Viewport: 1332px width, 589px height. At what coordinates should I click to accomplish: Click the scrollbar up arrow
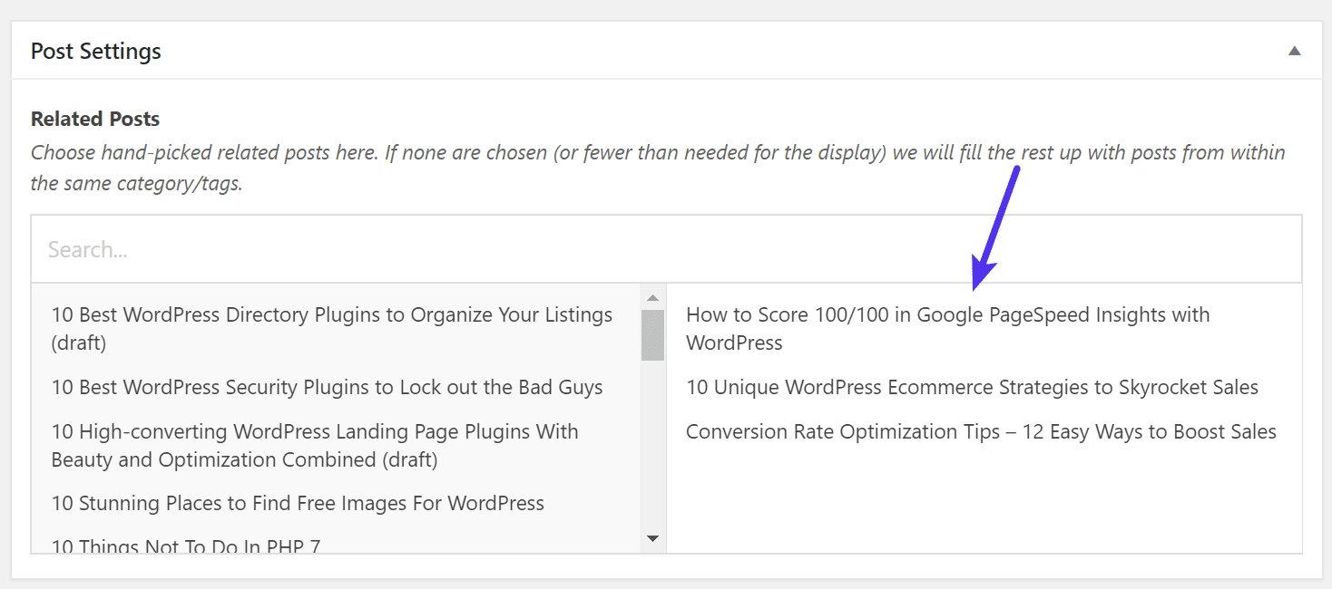coord(652,295)
